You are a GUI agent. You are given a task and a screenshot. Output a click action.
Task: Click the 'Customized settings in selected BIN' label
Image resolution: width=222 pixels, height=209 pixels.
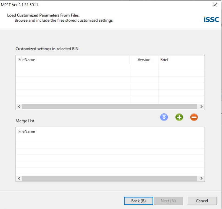click(47, 49)
